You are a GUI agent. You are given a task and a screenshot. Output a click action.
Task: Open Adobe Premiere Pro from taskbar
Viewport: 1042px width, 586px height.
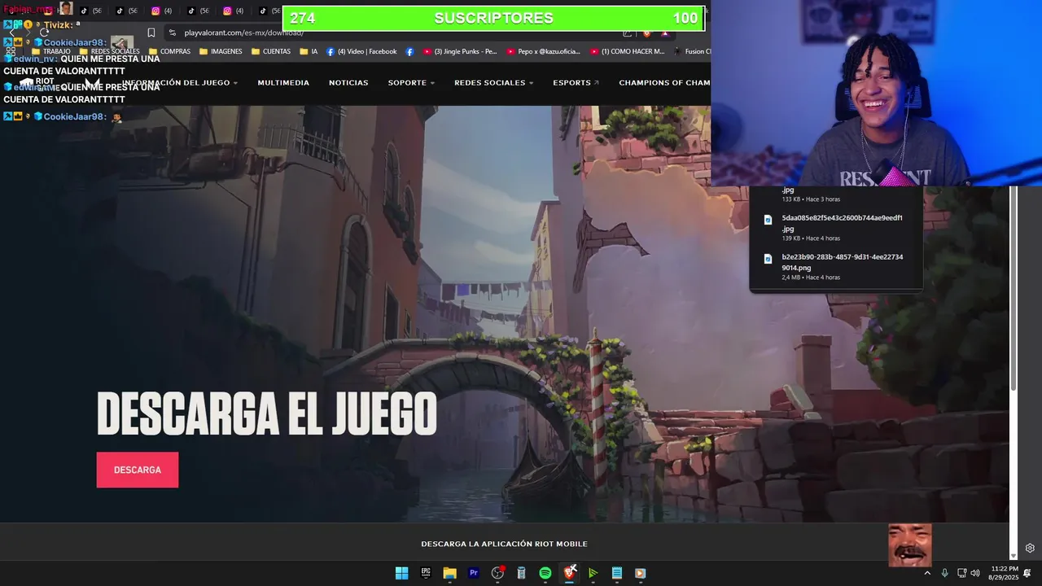click(x=474, y=573)
